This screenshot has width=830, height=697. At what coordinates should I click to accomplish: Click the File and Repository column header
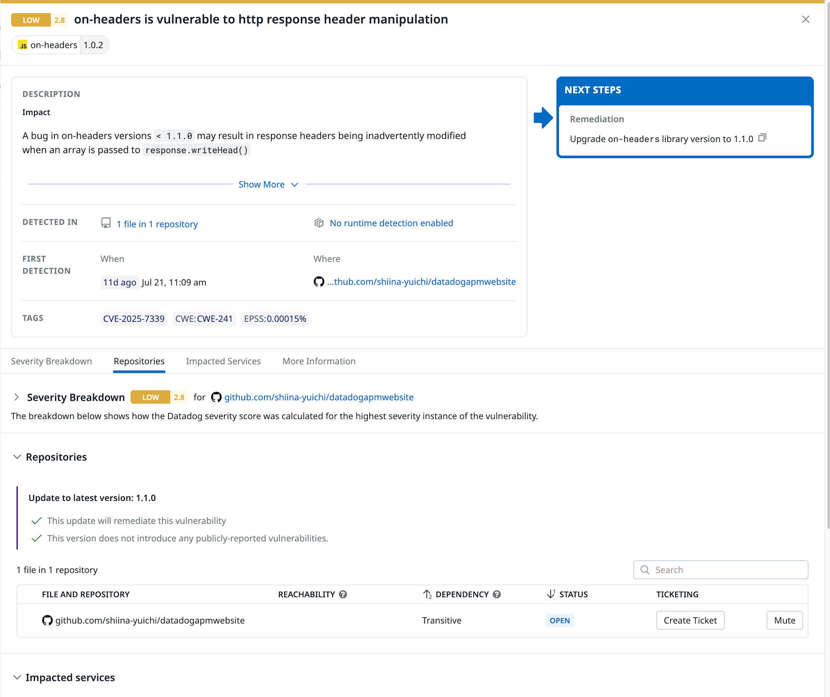click(x=85, y=594)
